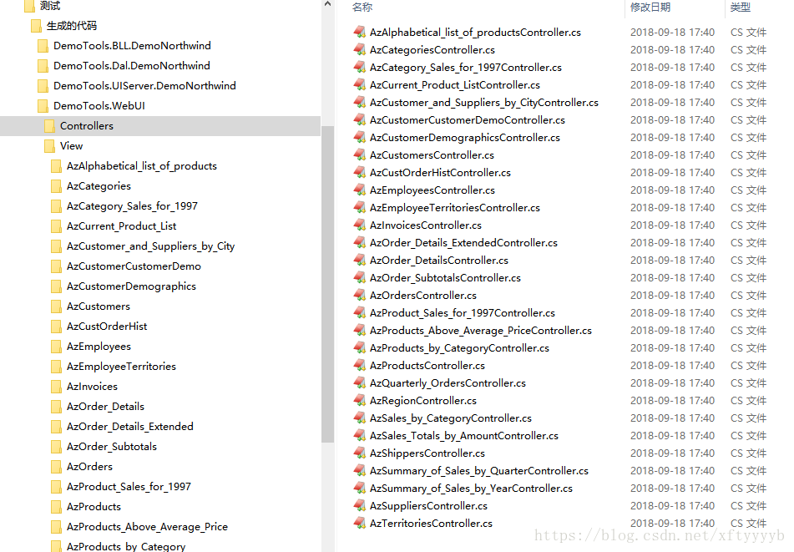This screenshot has height=552, width=794.
Task: Open AzOrder_Details folder in tree
Action: click(x=105, y=407)
